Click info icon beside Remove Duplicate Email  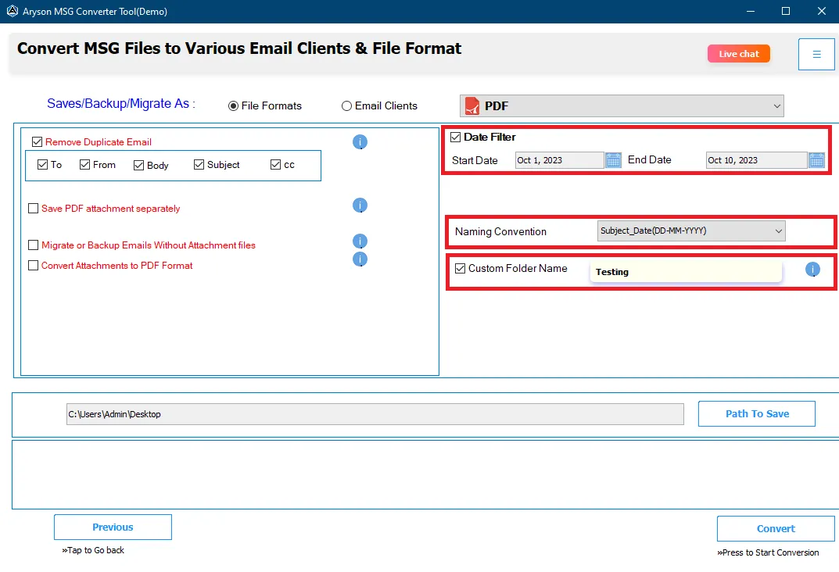click(x=360, y=141)
